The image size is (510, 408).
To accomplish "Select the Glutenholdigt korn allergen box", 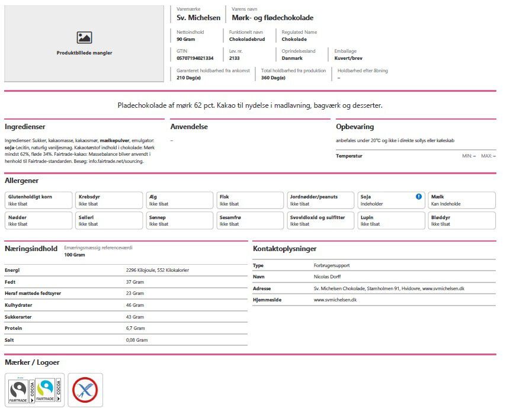I will (x=39, y=200).
